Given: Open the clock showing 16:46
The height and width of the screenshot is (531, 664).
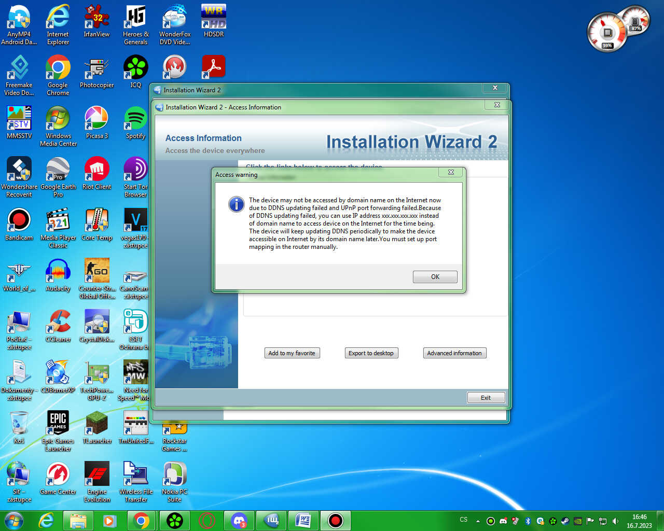Looking at the screenshot, I should [639, 521].
